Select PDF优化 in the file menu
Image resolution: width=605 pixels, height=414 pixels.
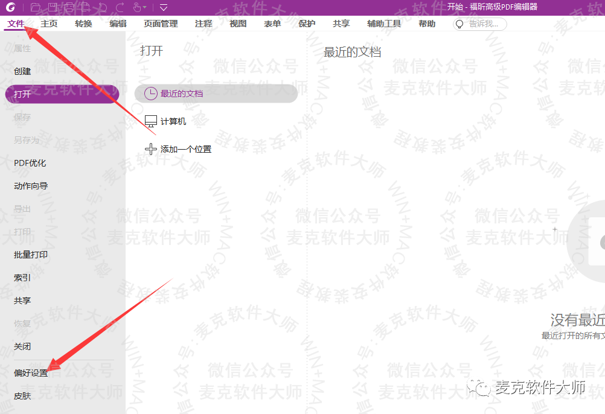pyautogui.click(x=30, y=163)
